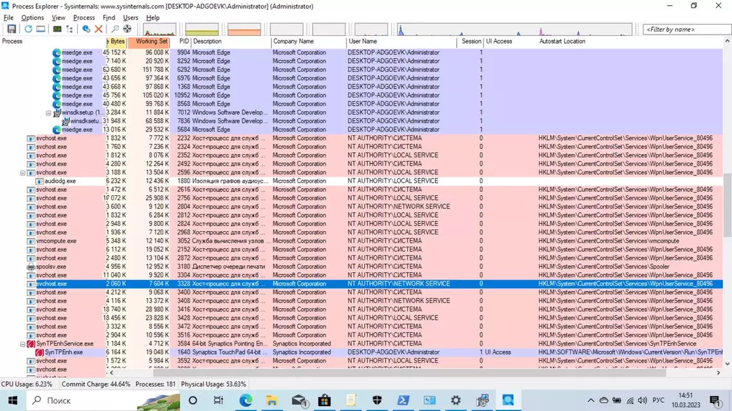732x411 pixels.
Task: Select the msedge.exe row with PID 9904
Action: (361, 53)
